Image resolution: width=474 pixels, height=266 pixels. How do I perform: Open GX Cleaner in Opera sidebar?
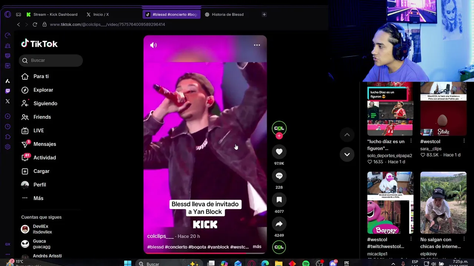[x=7, y=45]
